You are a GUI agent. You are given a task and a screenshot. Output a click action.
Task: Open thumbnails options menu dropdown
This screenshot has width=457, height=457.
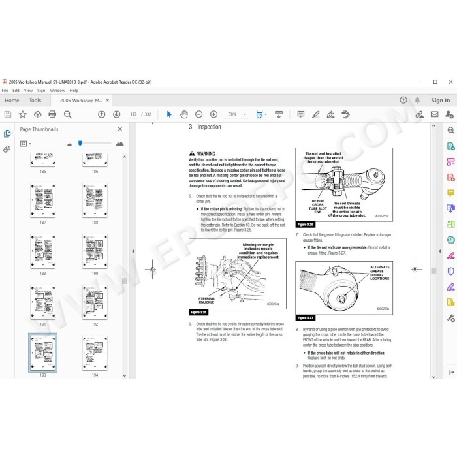tap(25, 144)
